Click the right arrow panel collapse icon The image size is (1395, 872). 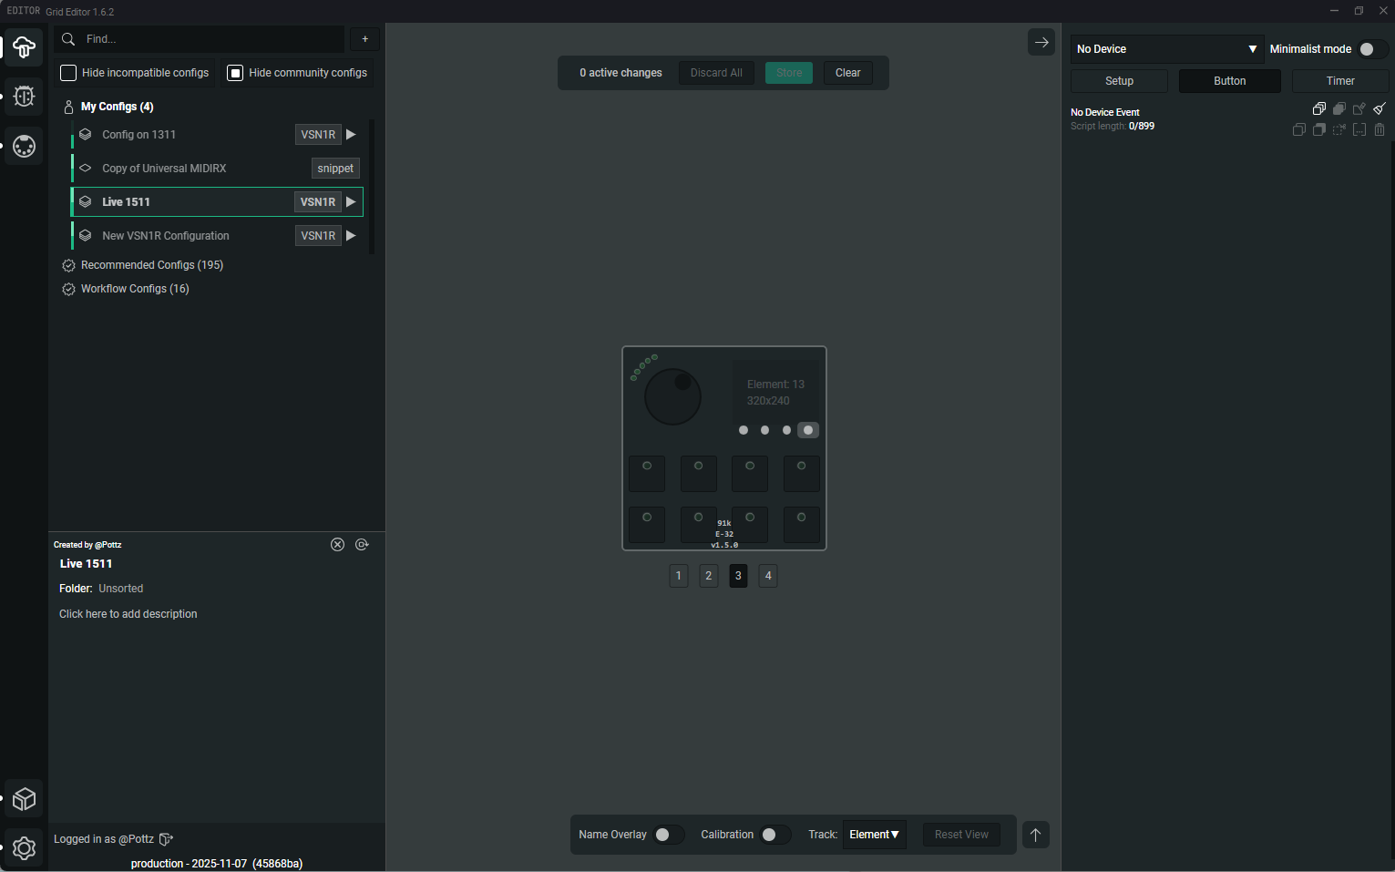pyautogui.click(x=1041, y=43)
